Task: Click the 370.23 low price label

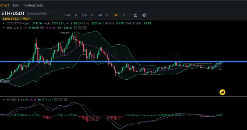Action: pyautogui.click(x=6, y=81)
